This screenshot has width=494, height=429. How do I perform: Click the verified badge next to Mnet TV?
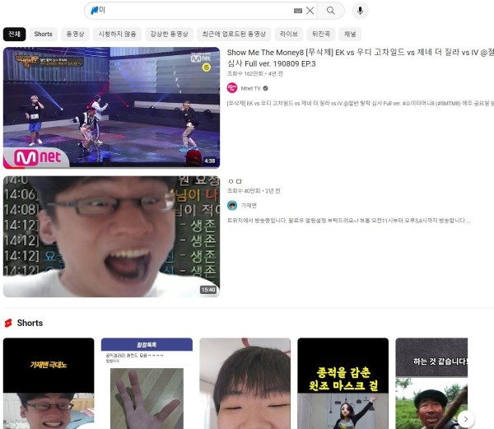266,88
